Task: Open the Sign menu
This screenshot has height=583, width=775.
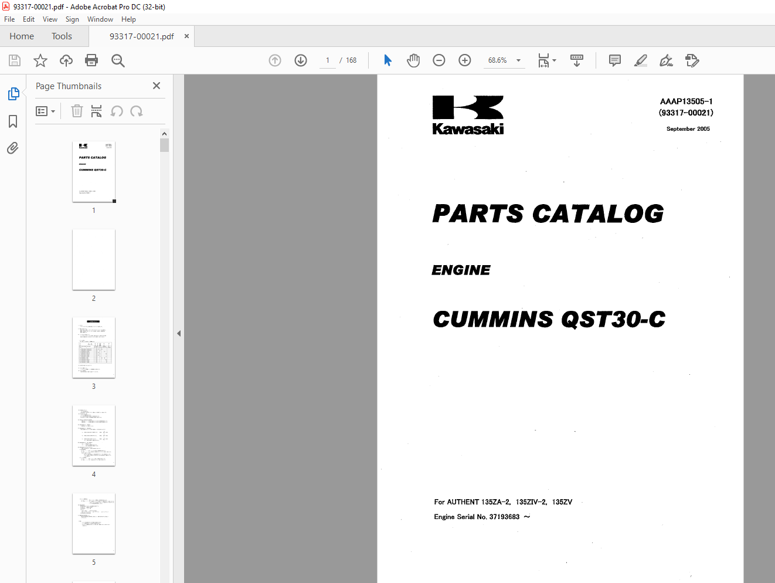Action: tap(72, 19)
